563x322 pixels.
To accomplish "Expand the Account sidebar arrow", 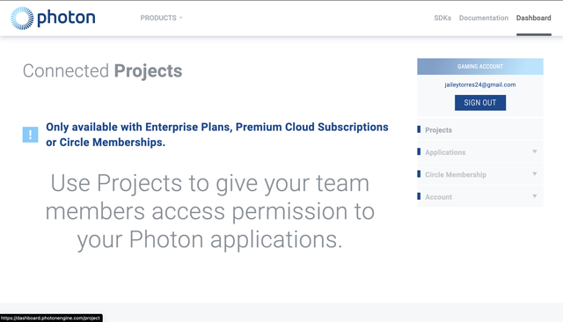I will 535,196.
